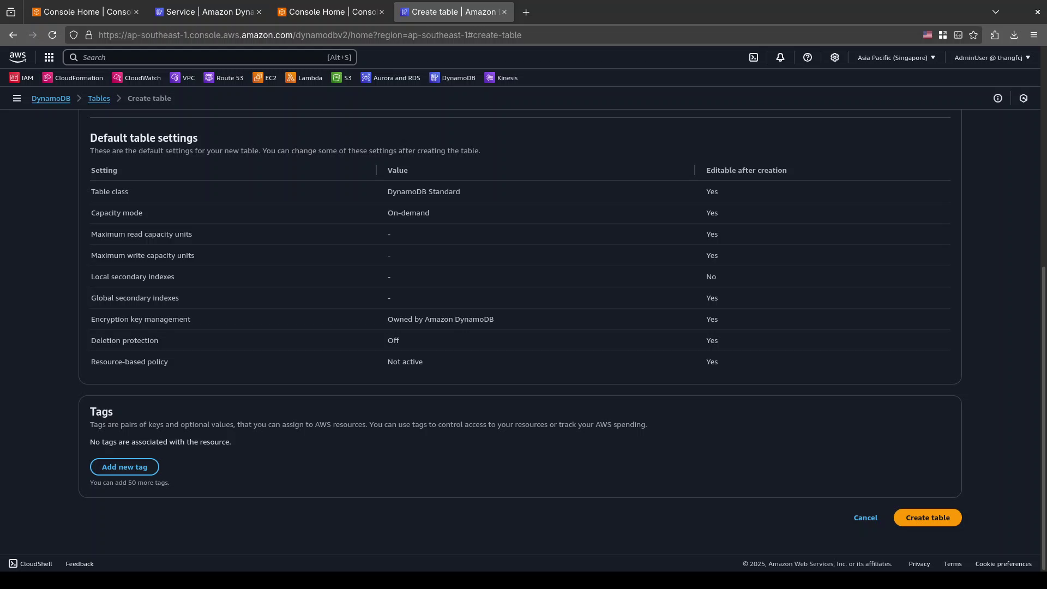The width and height of the screenshot is (1047, 589).
Task: Close the Create table browser tab
Action: click(504, 12)
